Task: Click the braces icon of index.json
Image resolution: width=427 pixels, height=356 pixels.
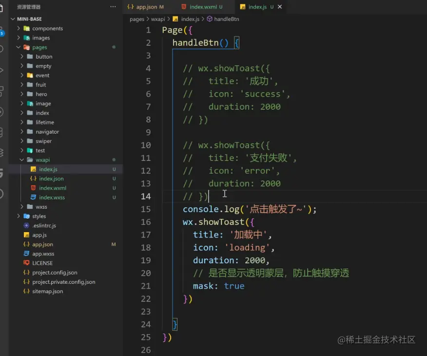Action: [x=33, y=178]
